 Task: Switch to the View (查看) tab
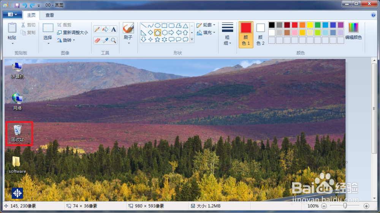50,15
